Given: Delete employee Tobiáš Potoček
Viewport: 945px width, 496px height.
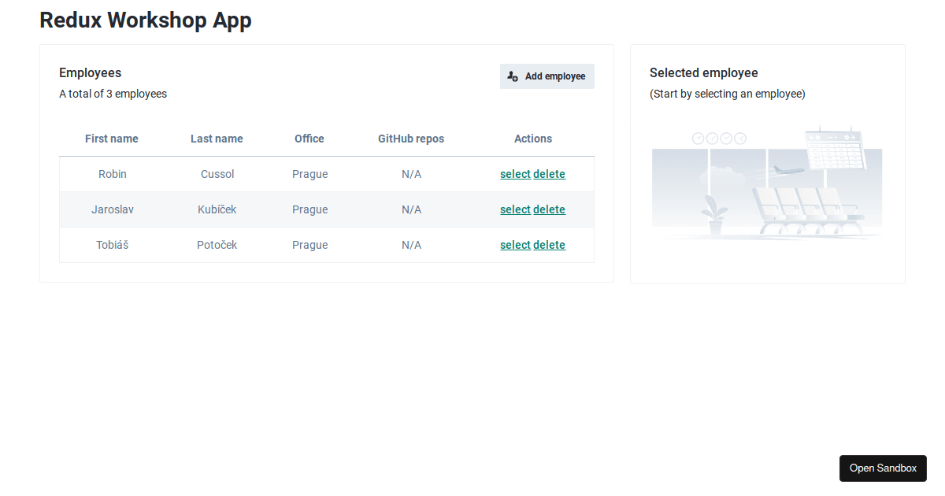Looking at the screenshot, I should pyautogui.click(x=549, y=245).
